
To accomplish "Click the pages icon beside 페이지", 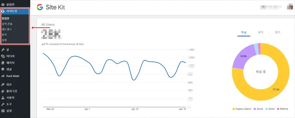I will (3, 63).
